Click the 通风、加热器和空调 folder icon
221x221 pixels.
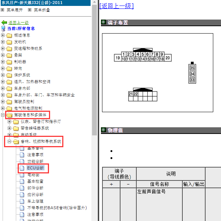tap(9, 82)
